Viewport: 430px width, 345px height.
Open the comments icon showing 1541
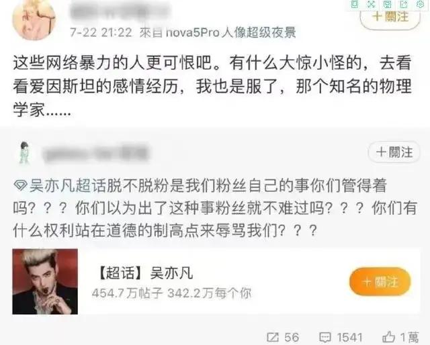click(x=325, y=337)
